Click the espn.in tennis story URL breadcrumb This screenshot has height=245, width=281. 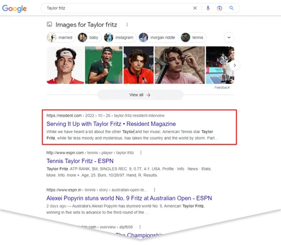coord(97,190)
